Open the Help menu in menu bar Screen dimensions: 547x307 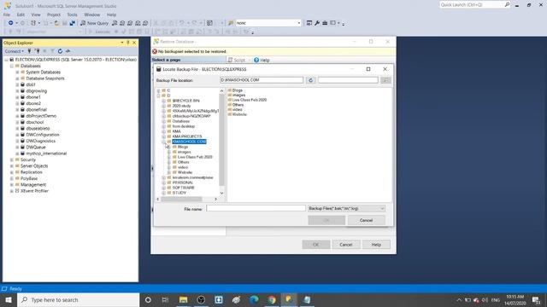(x=112, y=14)
